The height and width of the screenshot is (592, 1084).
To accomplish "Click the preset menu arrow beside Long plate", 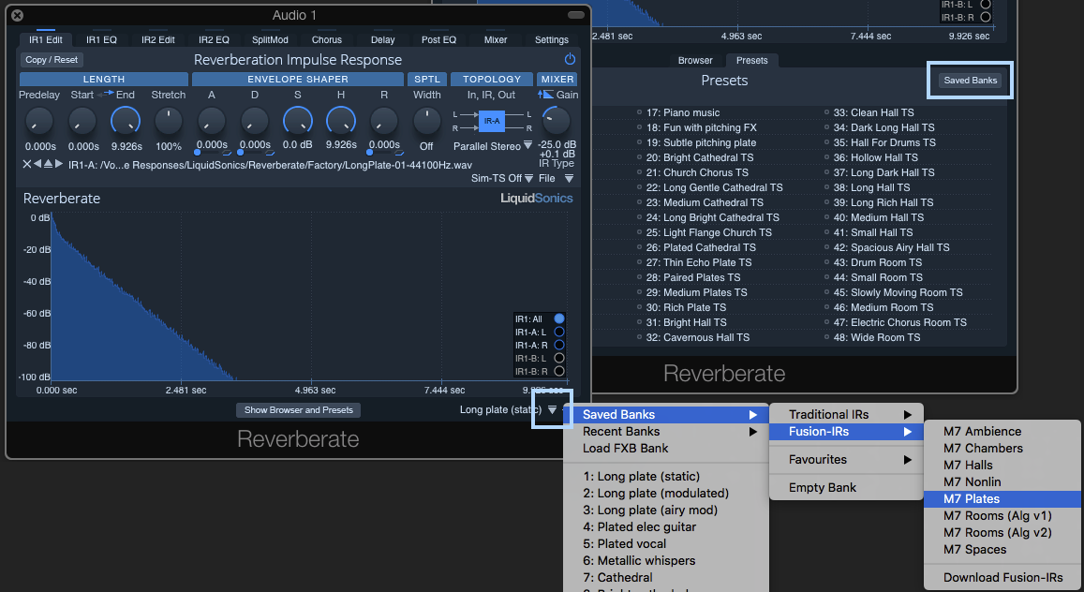I will click(x=553, y=409).
